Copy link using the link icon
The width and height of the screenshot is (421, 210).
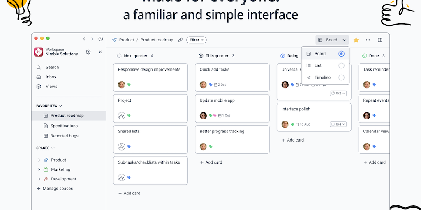[x=180, y=40]
